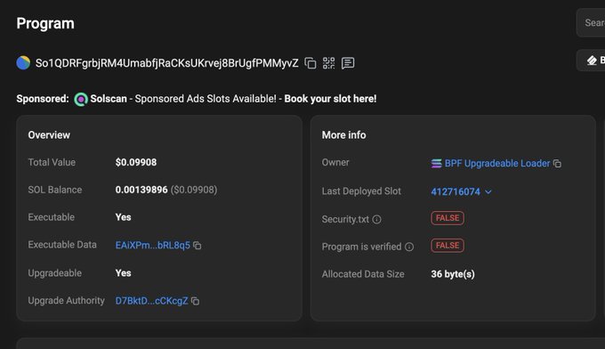Open the notes icon beside the address

(348, 63)
